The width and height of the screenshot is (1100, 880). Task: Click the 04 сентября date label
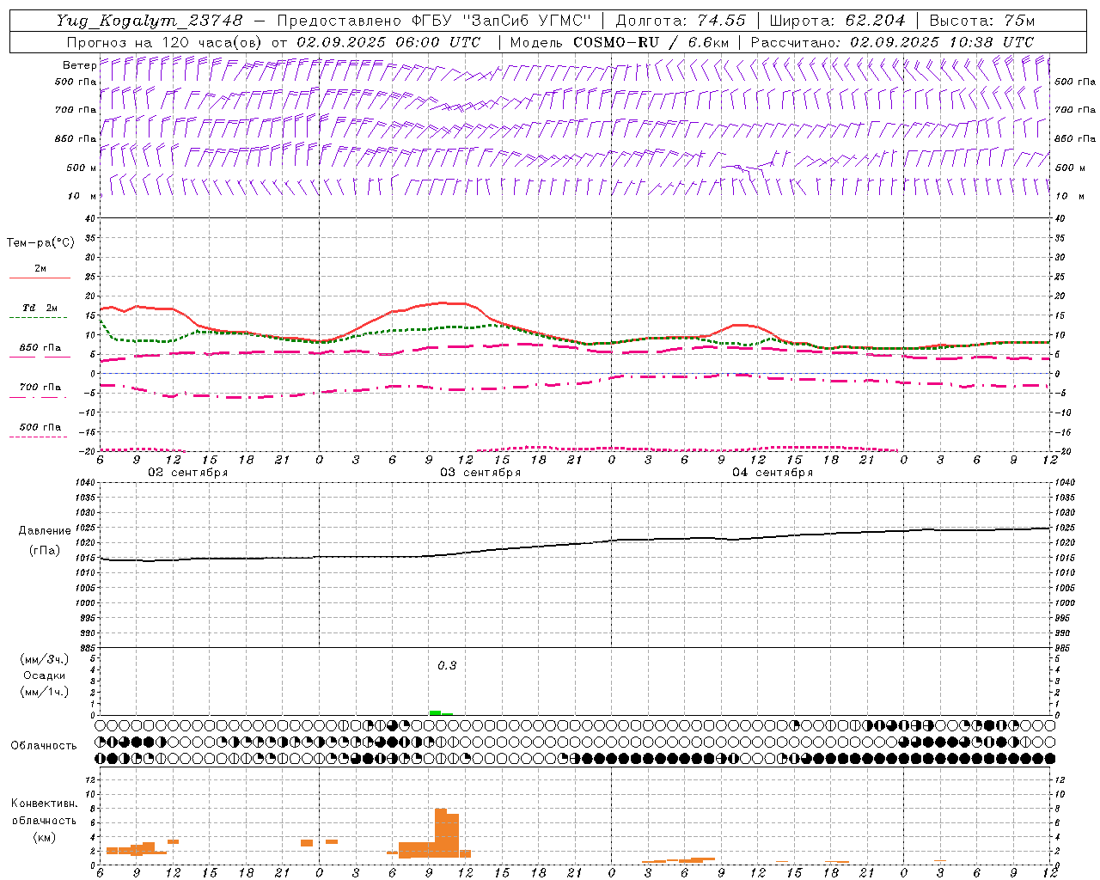(x=773, y=473)
